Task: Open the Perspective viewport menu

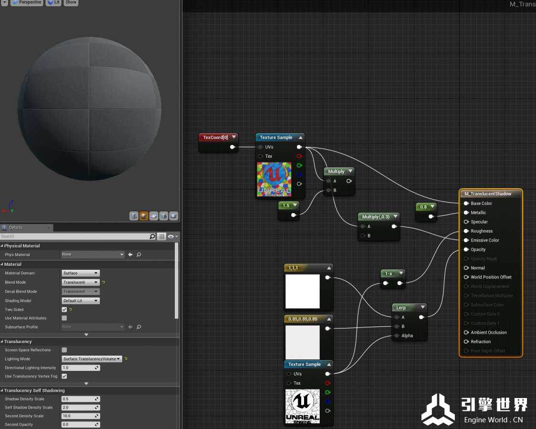Action: (x=26, y=2)
